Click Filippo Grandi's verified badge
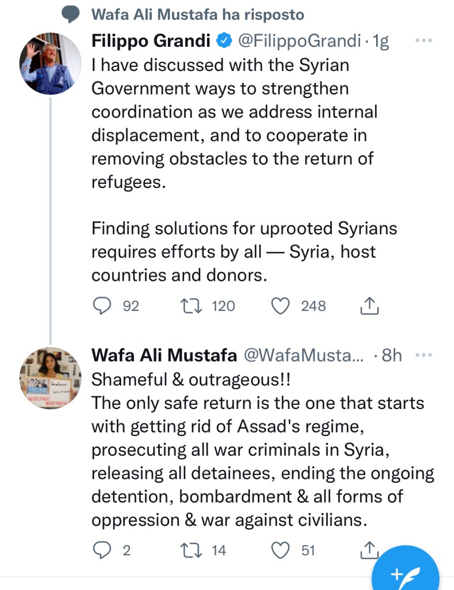The width and height of the screenshot is (454, 590). point(224,41)
